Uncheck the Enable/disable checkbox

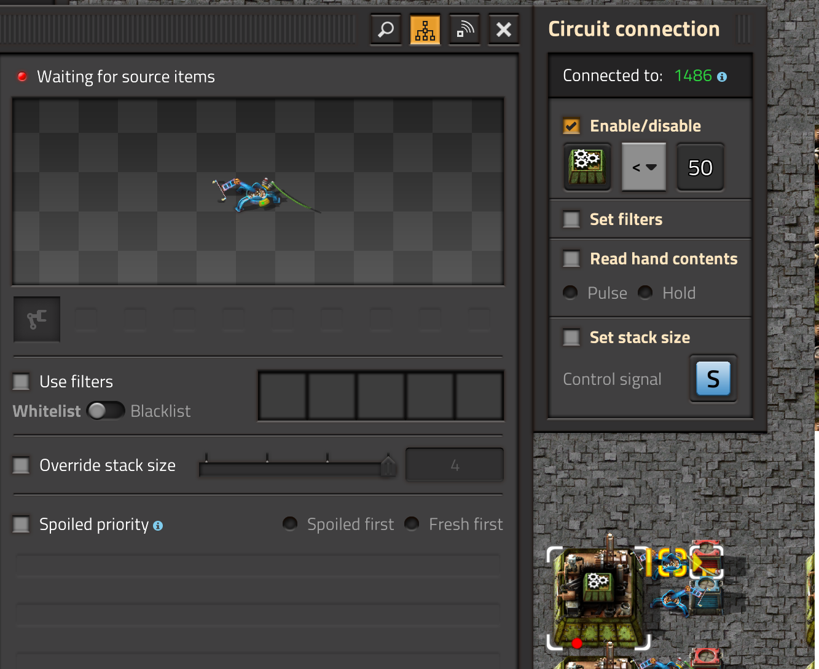tap(571, 126)
